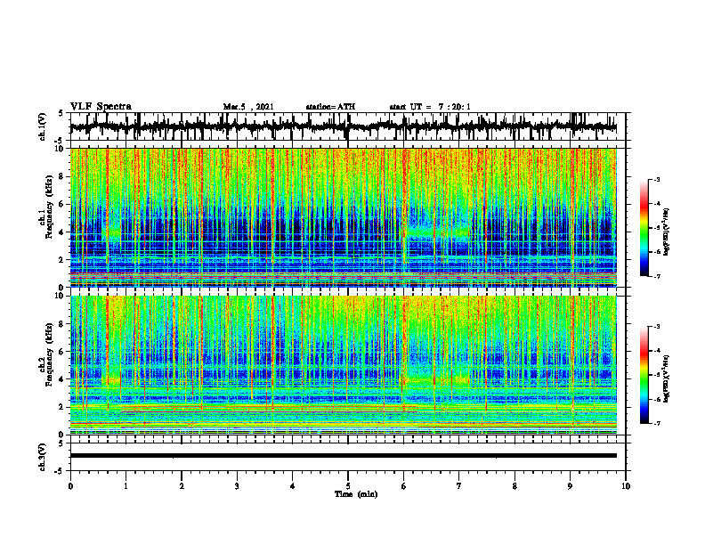Click the "Time (min)" x-axis label

(356, 494)
